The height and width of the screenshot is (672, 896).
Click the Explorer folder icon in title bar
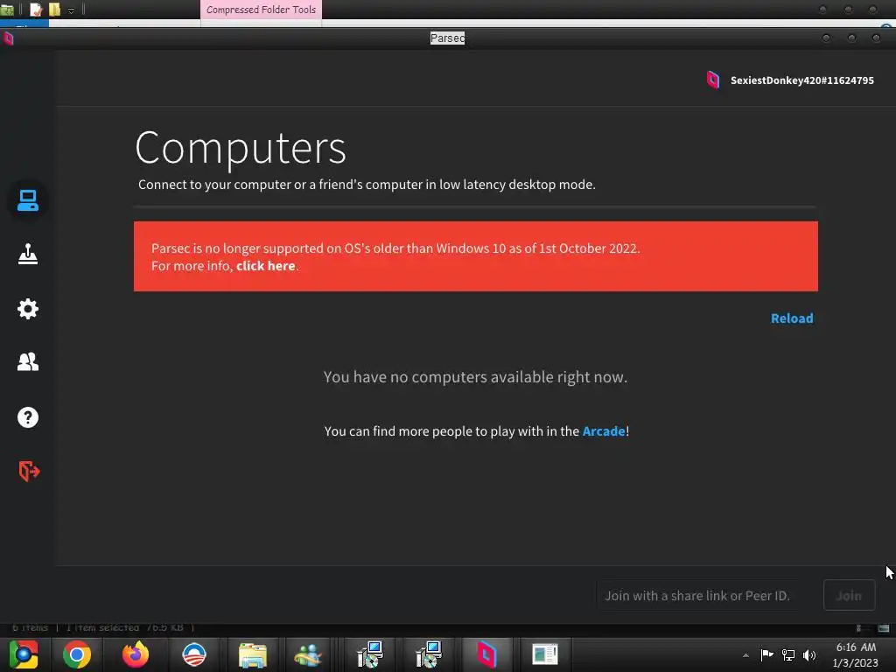click(x=7, y=9)
